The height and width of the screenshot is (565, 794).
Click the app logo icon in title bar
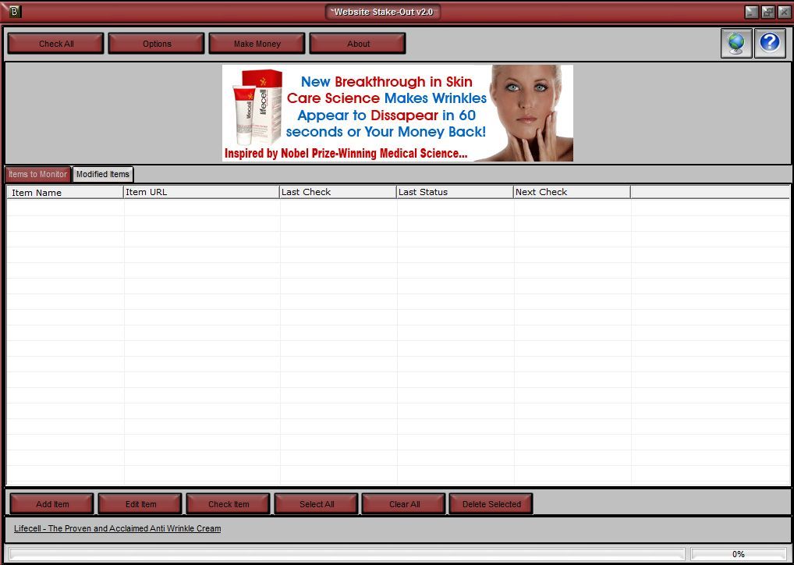(x=15, y=11)
